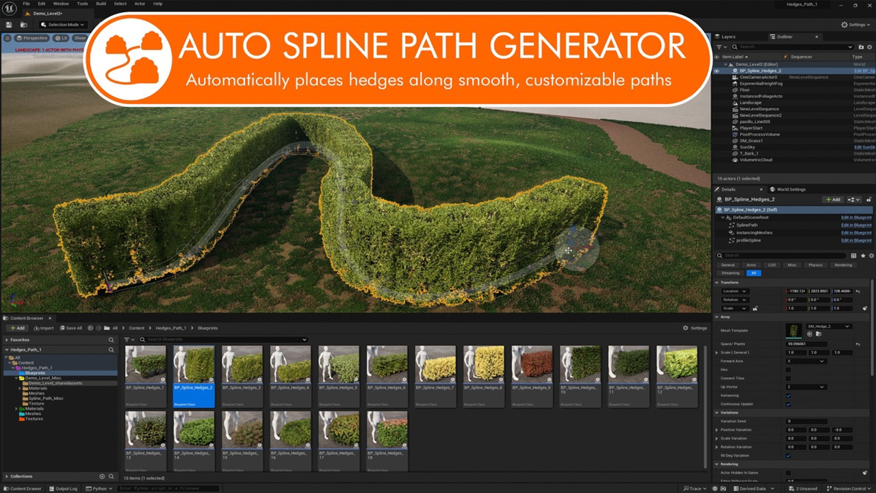Image resolution: width=876 pixels, height=493 pixels.
Task: Click the Favorites search magnifier icon
Action: 111,340
